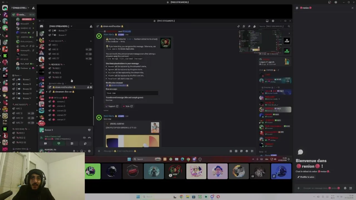Open JOZEF thumbnail in Kick Alerts embed
This screenshot has width=356, height=200.
[x=165, y=43]
